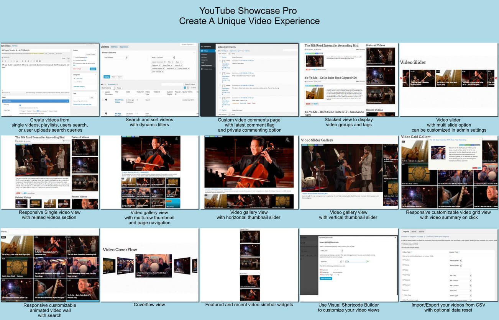Enable the overwrite existing data checkbox in Import step

click(450, 256)
